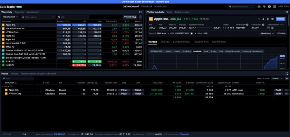Maximize the Watchlisty panel
290x137 pixels.
click(x=140, y=12)
